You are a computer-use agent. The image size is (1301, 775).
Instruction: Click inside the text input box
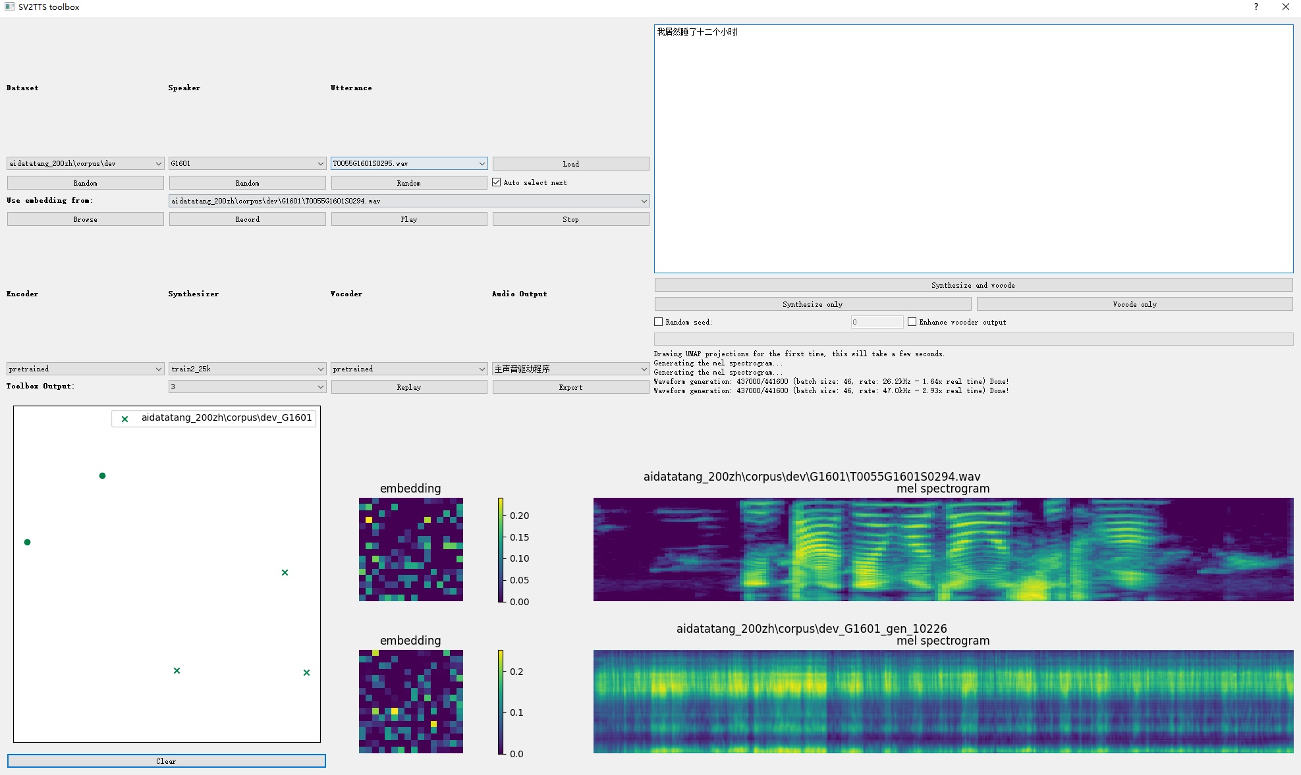coord(973,148)
